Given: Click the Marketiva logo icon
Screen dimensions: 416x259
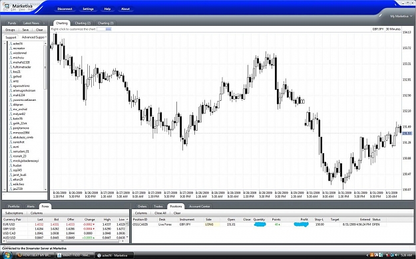Looking at the screenshot, I should tap(6, 7).
